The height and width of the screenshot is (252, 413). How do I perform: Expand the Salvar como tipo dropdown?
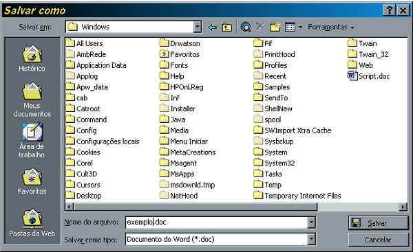click(x=311, y=240)
